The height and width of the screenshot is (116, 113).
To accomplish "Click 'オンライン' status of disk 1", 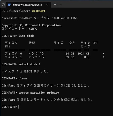I will [37, 57].
